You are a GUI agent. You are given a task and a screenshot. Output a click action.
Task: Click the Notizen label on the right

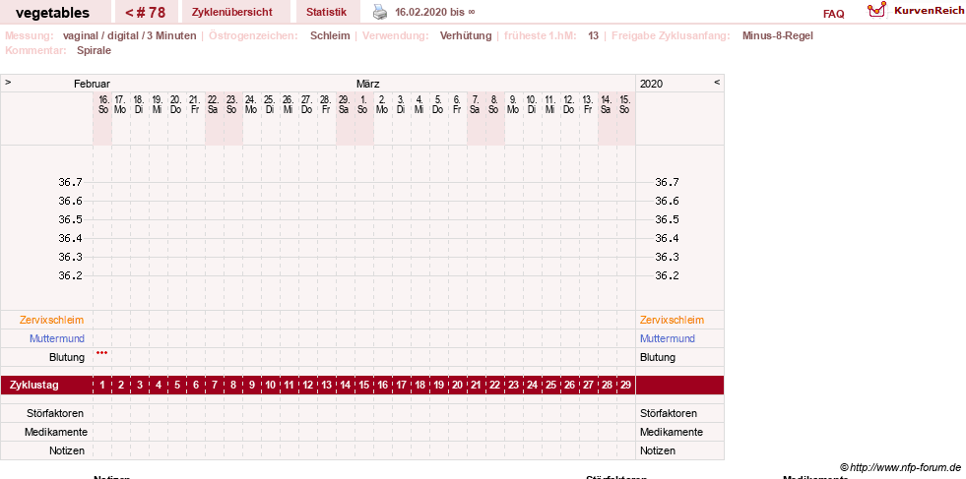click(x=658, y=450)
